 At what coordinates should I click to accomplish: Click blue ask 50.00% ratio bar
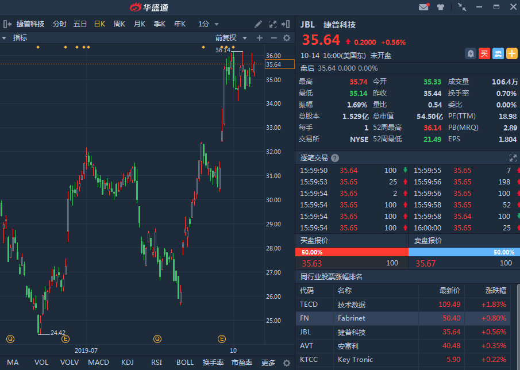coord(464,252)
